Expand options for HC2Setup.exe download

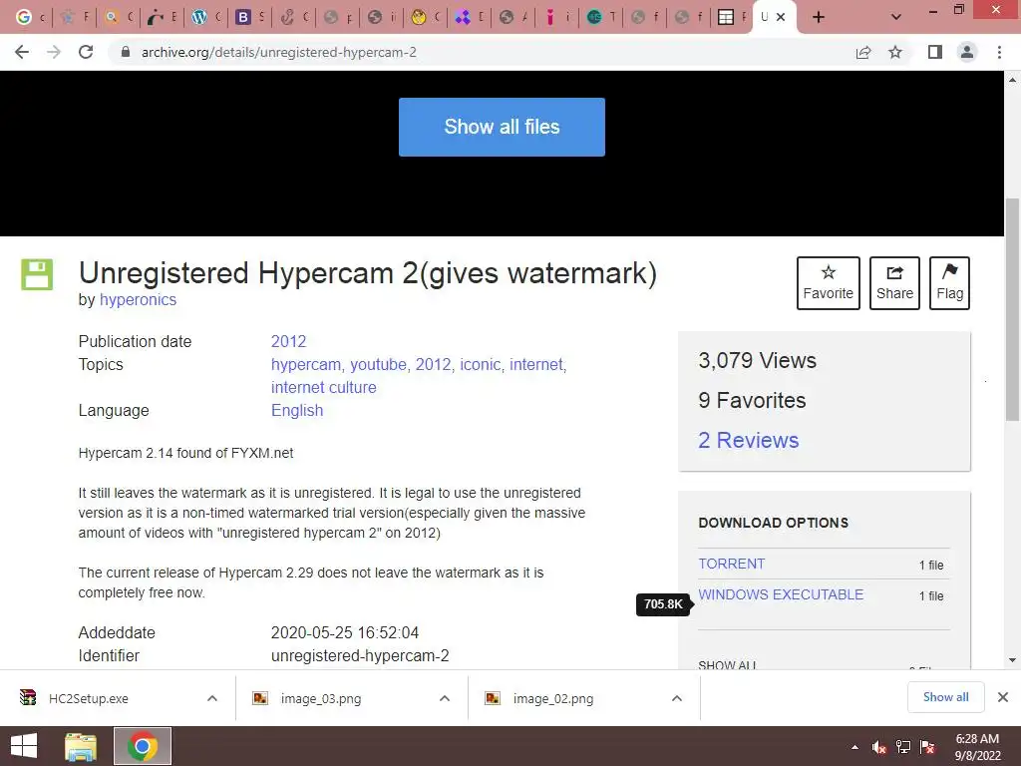(x=212, y=698)
